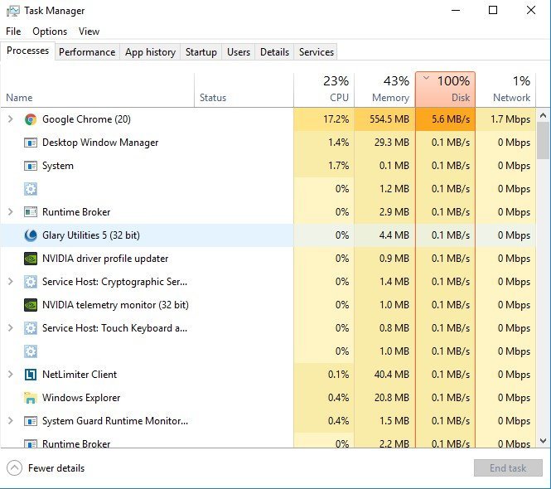
Task: Select the Windows Explorer process name
Action: pyautogui.click(x=81, y=398)
